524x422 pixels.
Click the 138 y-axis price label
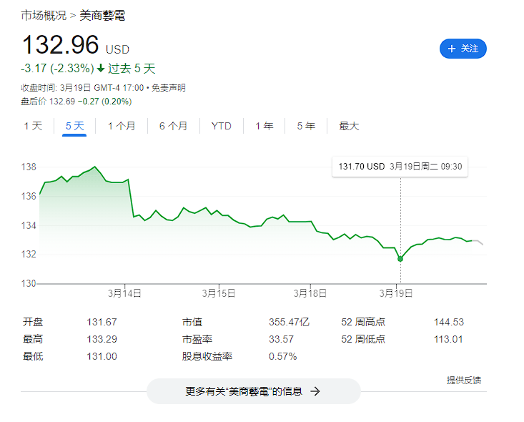click(x=29, y=167)
